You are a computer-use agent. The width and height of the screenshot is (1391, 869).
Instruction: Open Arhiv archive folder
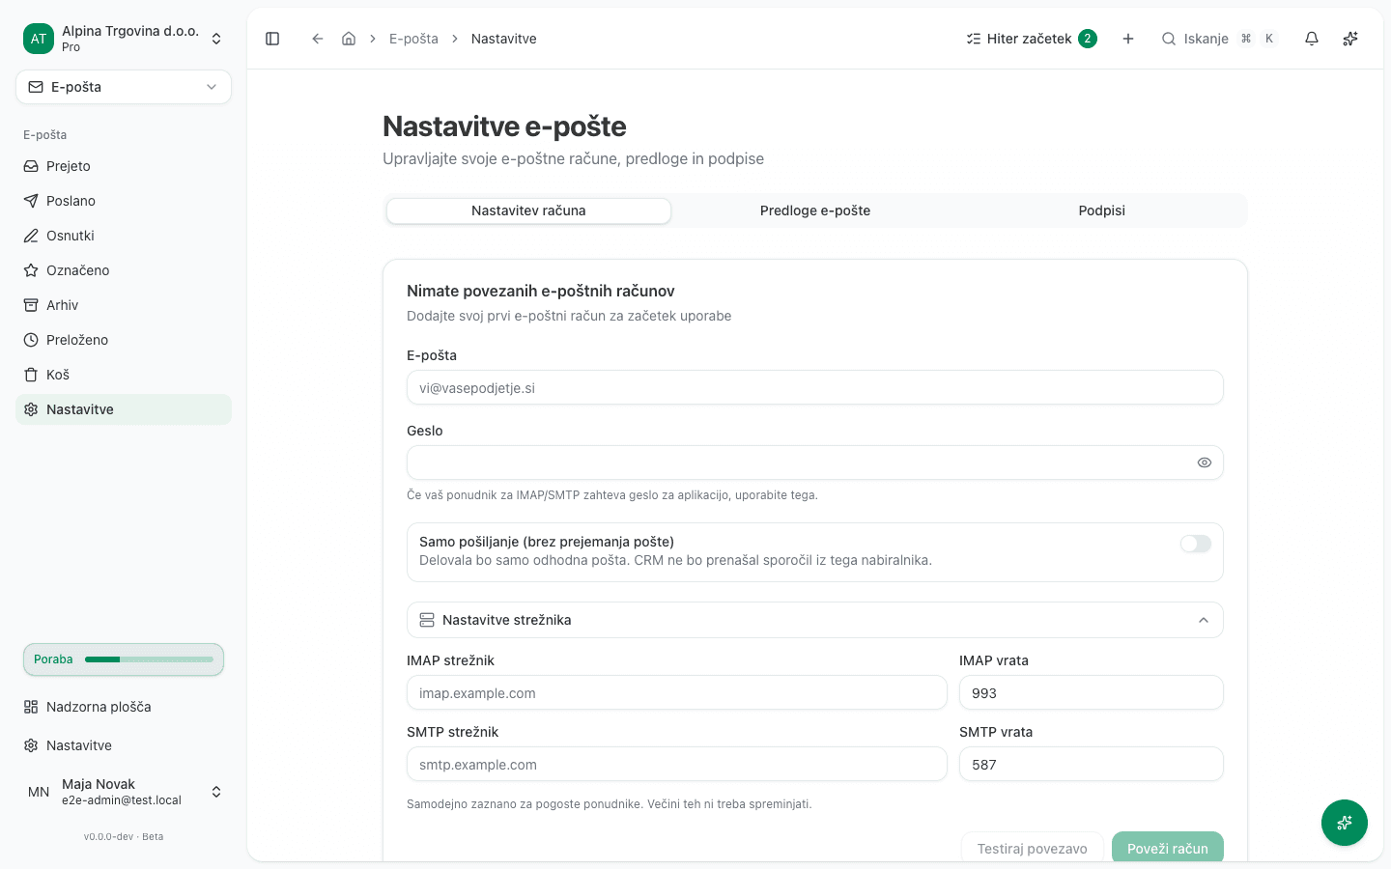[x=124, y=305]
